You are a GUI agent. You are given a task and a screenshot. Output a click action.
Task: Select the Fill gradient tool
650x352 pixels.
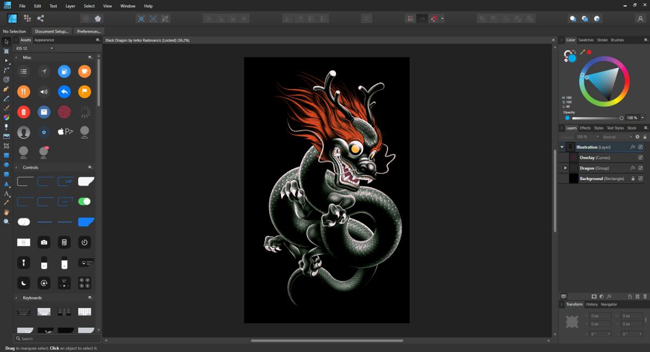[6, 117]
